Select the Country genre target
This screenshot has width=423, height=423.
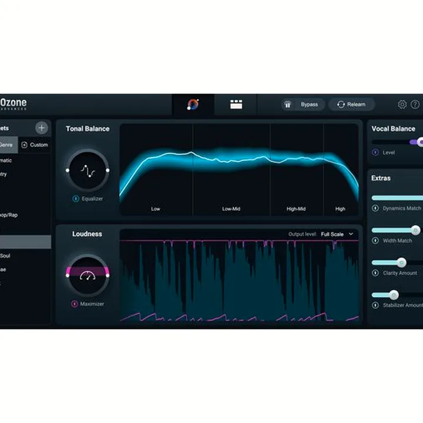(25, 174)
